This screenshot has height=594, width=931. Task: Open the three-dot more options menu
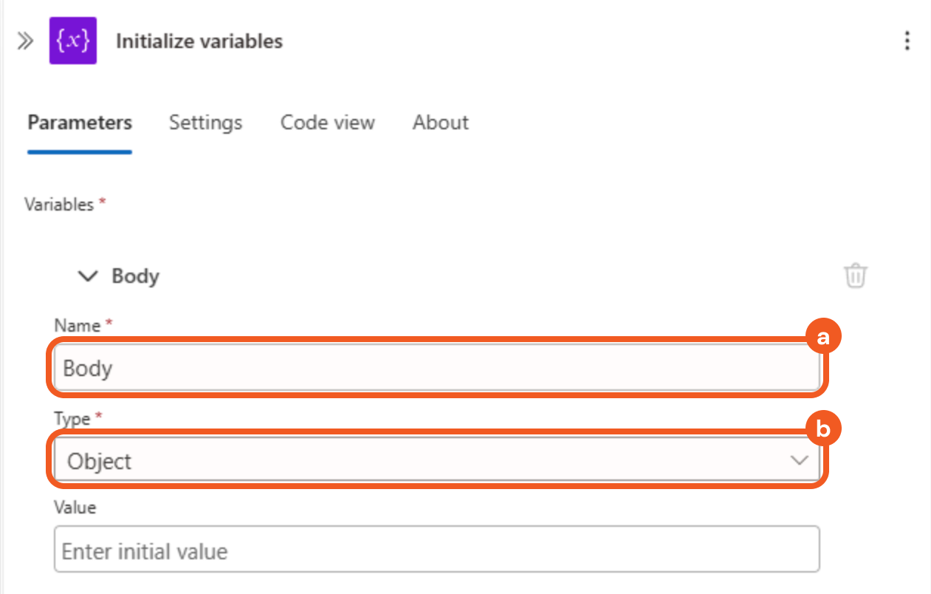907,41
